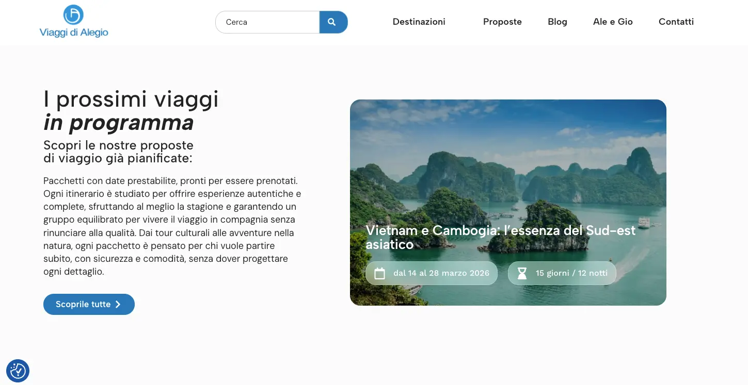Click the 15 giorni / 12 notti text
Image resolution: width=748 pixels, height=385 pixels.
point(571,273)
